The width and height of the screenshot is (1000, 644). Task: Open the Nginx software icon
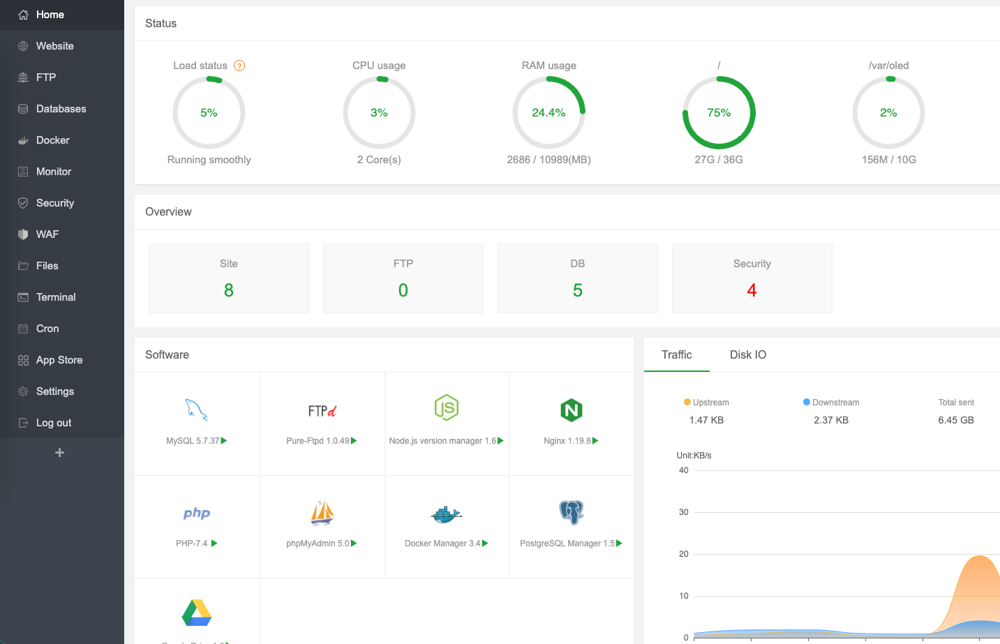pos(571,410)
